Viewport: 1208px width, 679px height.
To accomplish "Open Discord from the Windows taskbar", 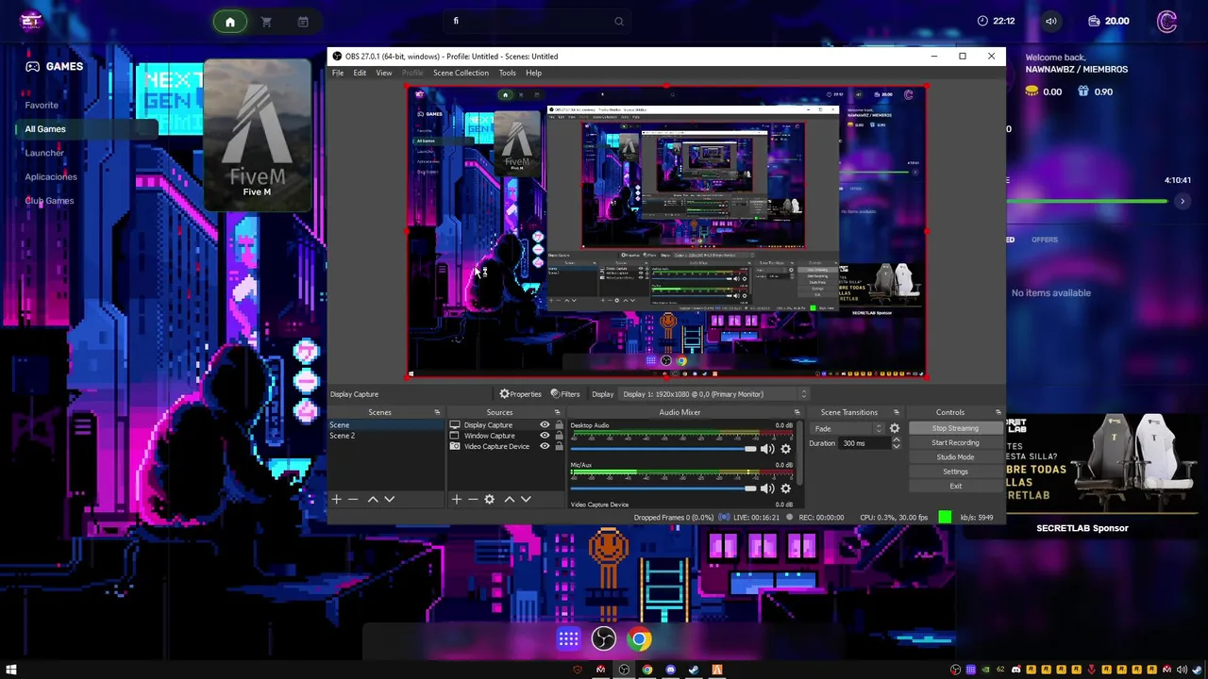I will 670,671.
